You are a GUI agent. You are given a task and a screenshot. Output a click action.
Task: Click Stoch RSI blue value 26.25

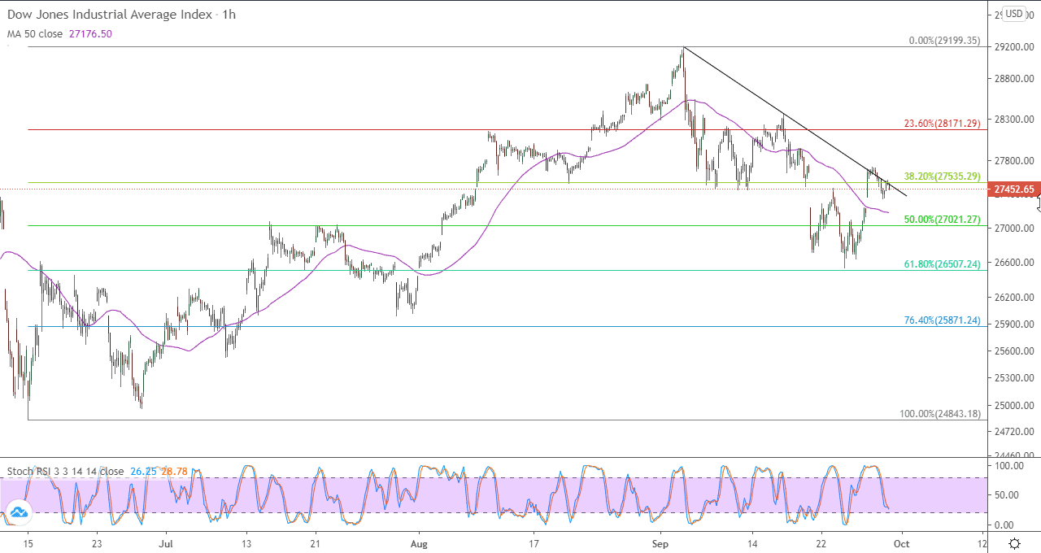[145, 471]
